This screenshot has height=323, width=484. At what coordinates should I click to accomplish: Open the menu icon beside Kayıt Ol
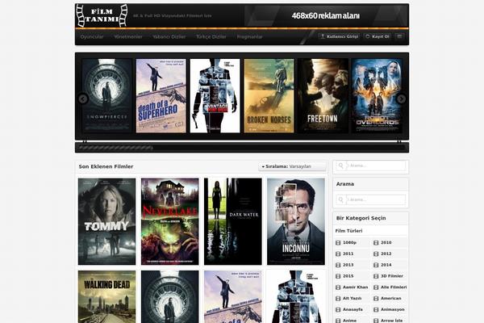coord(399,36)
